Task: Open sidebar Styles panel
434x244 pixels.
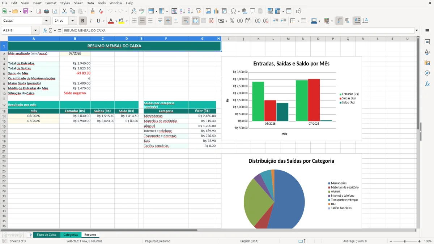Action: [x=427, y=52]
